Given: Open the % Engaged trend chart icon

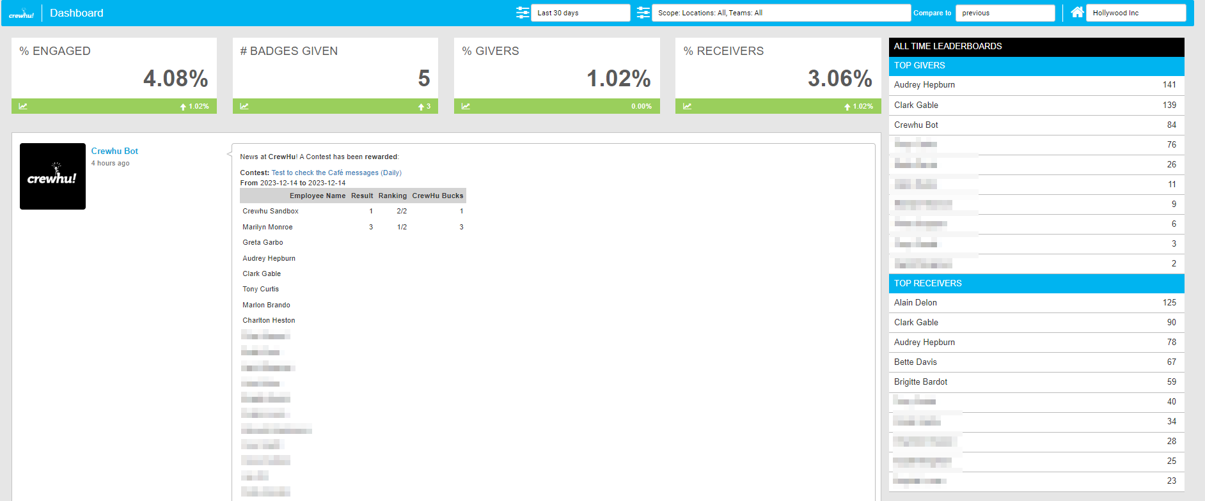Looking at the screenshot, I should click(x=23, y=106).
